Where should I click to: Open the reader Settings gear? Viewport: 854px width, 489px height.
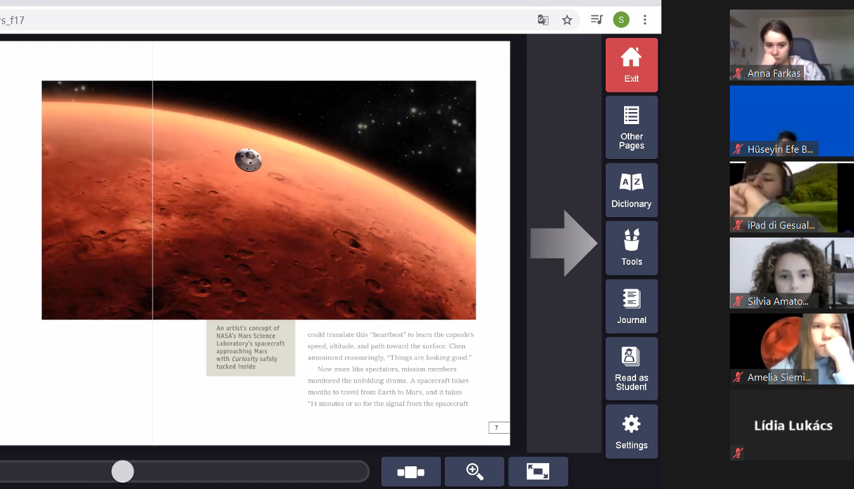631,431
